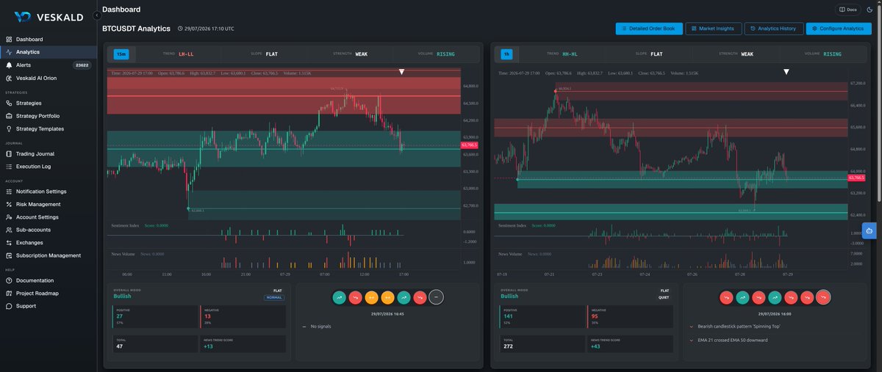Select first red downtrend signal in 1h panel
This screenshot has height=372, width=882.
point(727,297)
